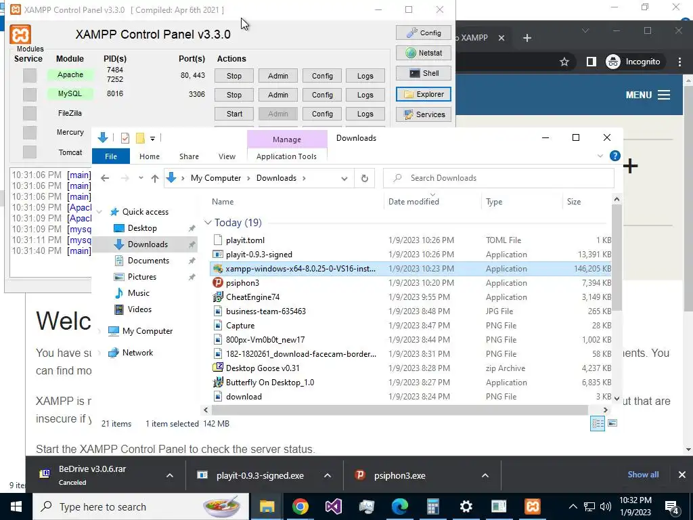This screenshot has width=693, height=520.
Task: Switch to the View ribbon tab
Action: [227, 156]
